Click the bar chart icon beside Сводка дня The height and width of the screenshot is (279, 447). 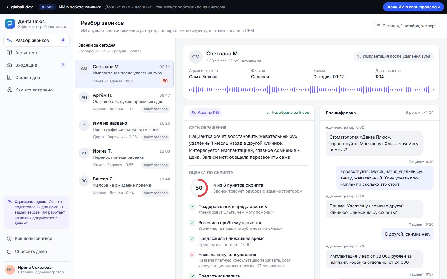[x=10, y=77]
